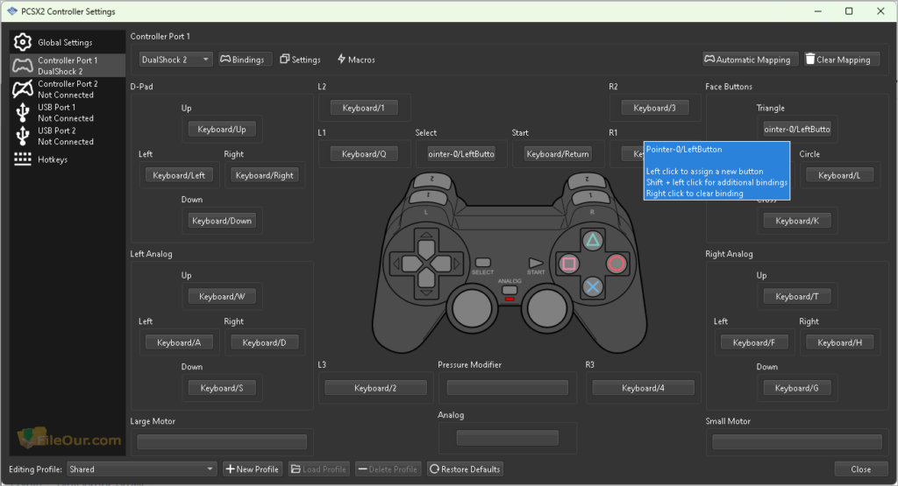Rebind L3 Keyboard/2 button
This screenshot has height=486, width=898.
click(x=375, y=388)
